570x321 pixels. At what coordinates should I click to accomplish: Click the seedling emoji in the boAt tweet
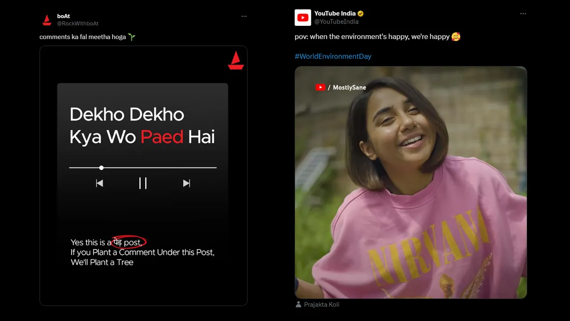pos(131,37)
